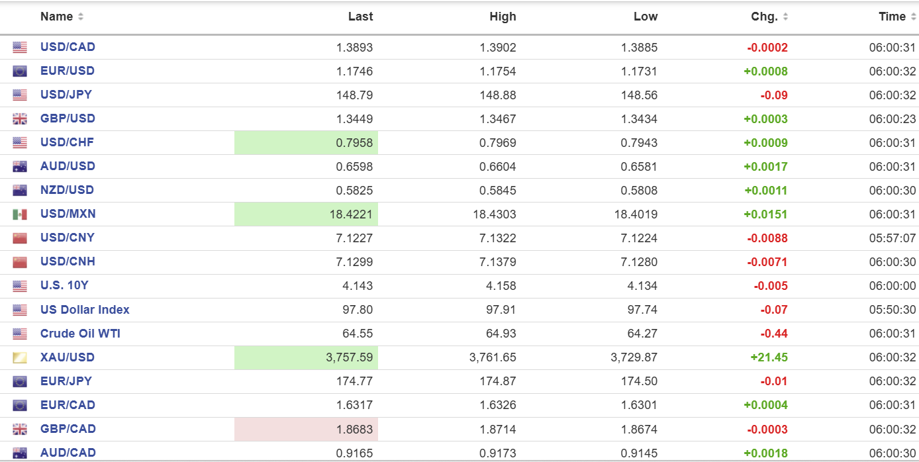
Task: Open the US Dollar Index link
Action: pos(85,310)
